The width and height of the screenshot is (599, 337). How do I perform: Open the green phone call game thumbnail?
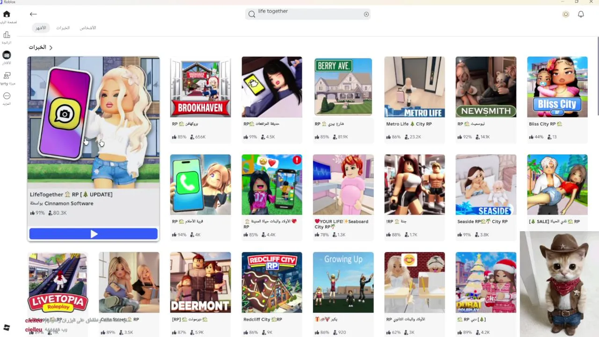point(200,185)
